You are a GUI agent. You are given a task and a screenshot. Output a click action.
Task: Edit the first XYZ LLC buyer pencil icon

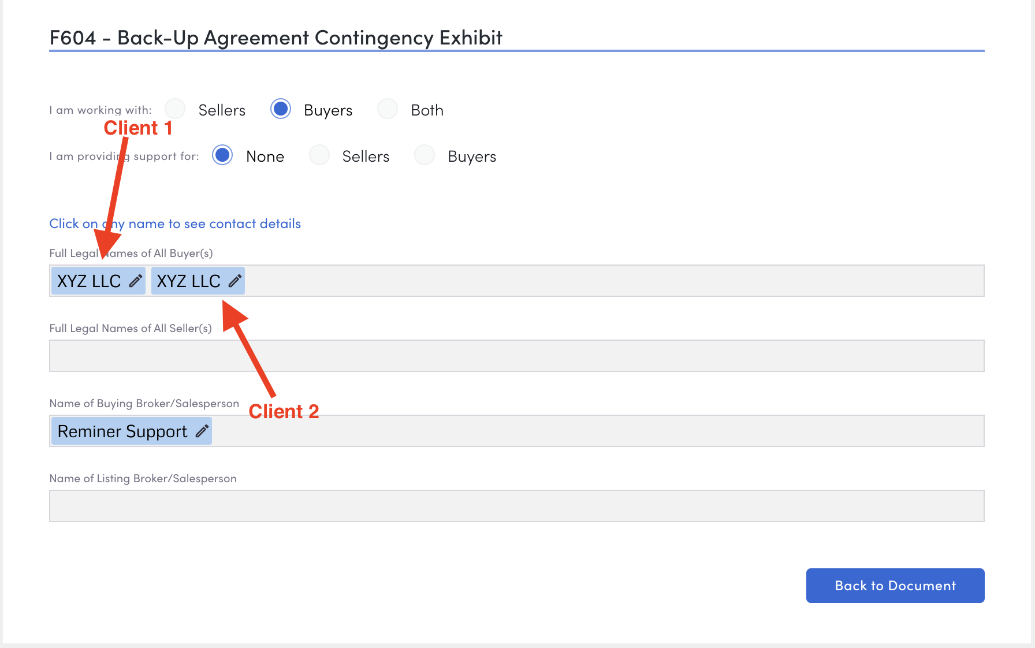[x=136, y=281]
